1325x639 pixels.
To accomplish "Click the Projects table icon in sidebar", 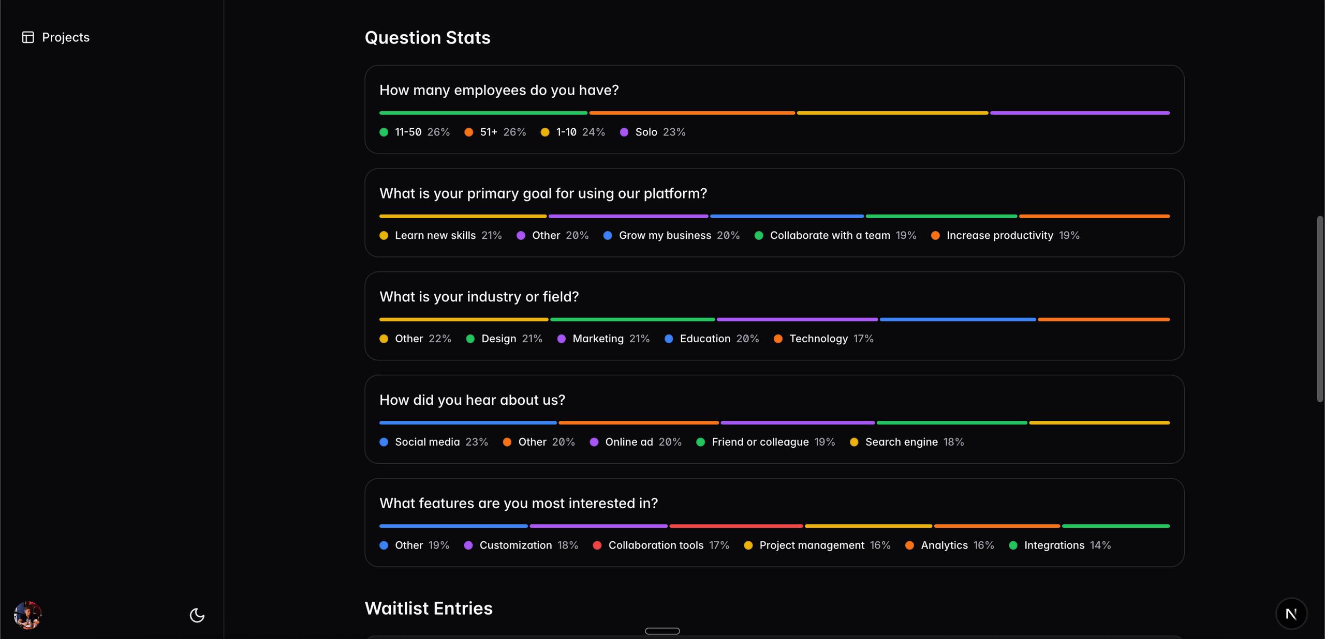I will click(x=28, y=37).
